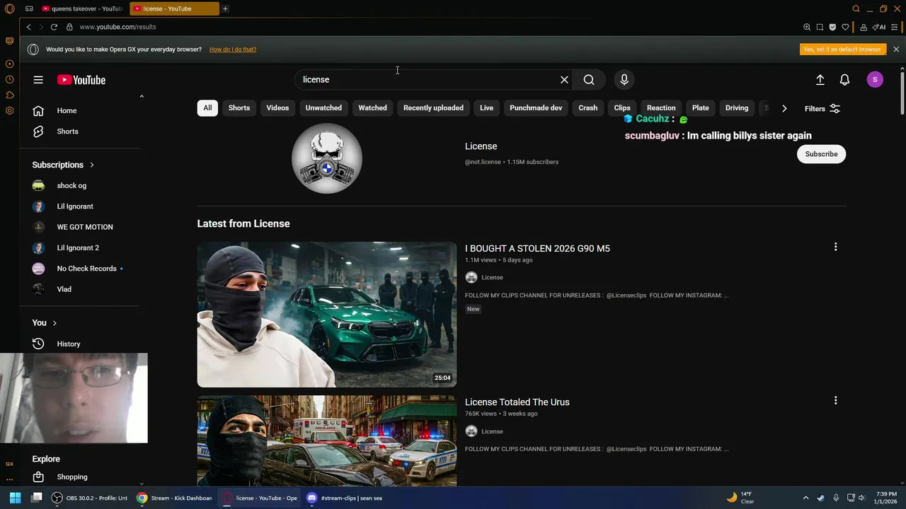
Task: Open the Opera AI assistant button
Action: coord(879,27)
